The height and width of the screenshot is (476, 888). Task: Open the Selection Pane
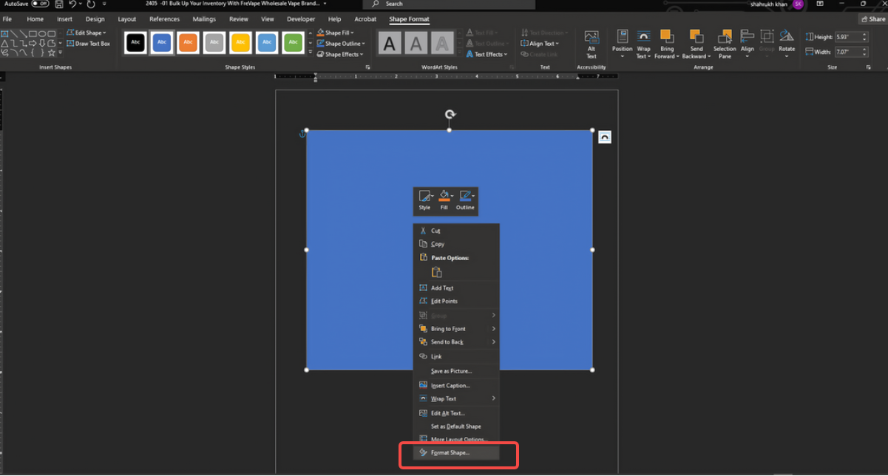(725, 43)
